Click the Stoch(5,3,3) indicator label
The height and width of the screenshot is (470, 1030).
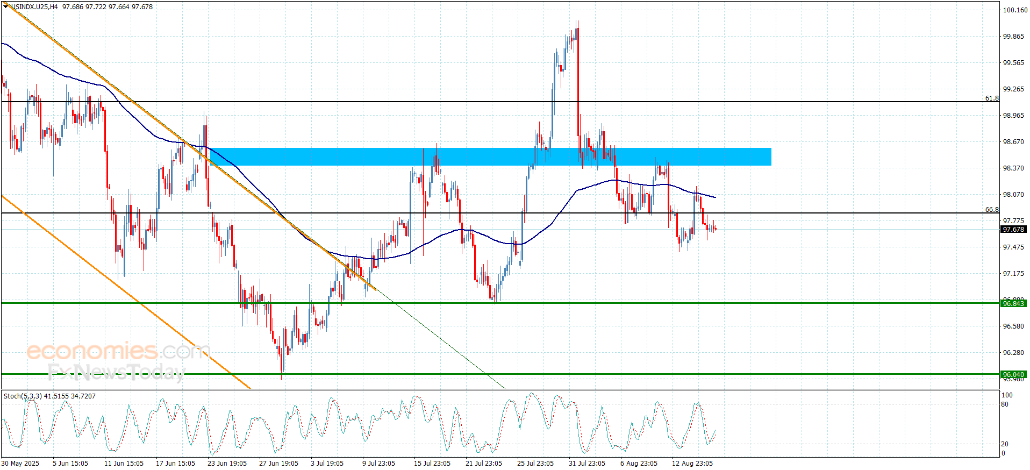click(x=23, y=396)
